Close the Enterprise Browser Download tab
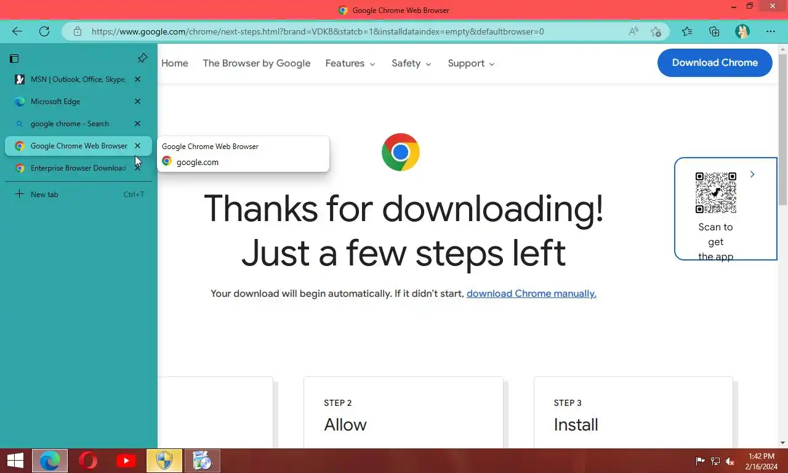This screenshot has height=473, width=788. [138, 168]
